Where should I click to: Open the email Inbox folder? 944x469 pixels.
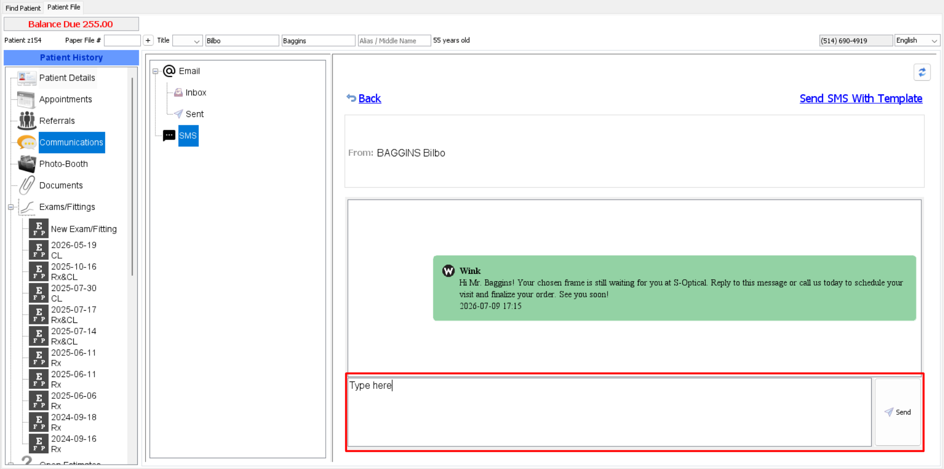pos(196,92)
